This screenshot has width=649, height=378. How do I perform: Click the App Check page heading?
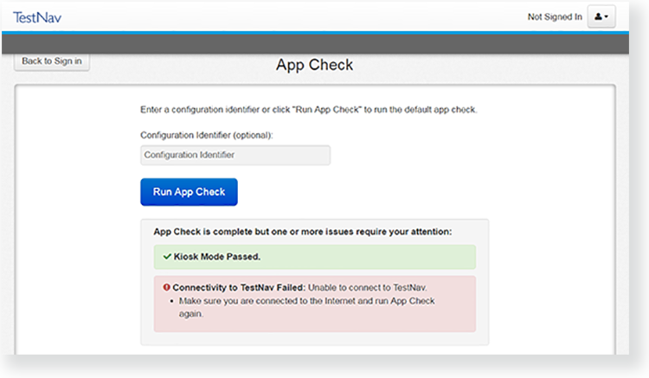pyautogui.click(x=314, y=65)
